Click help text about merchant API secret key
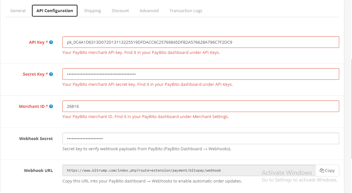The width and height of the screenshot is (352, 193). (x=148, y=85)
